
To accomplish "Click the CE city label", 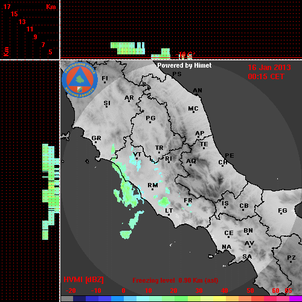I will point(229,233).
